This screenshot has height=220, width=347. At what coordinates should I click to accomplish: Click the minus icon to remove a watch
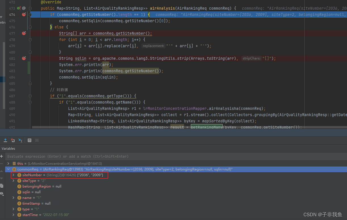pyautogui.click(x=2, y=164)
